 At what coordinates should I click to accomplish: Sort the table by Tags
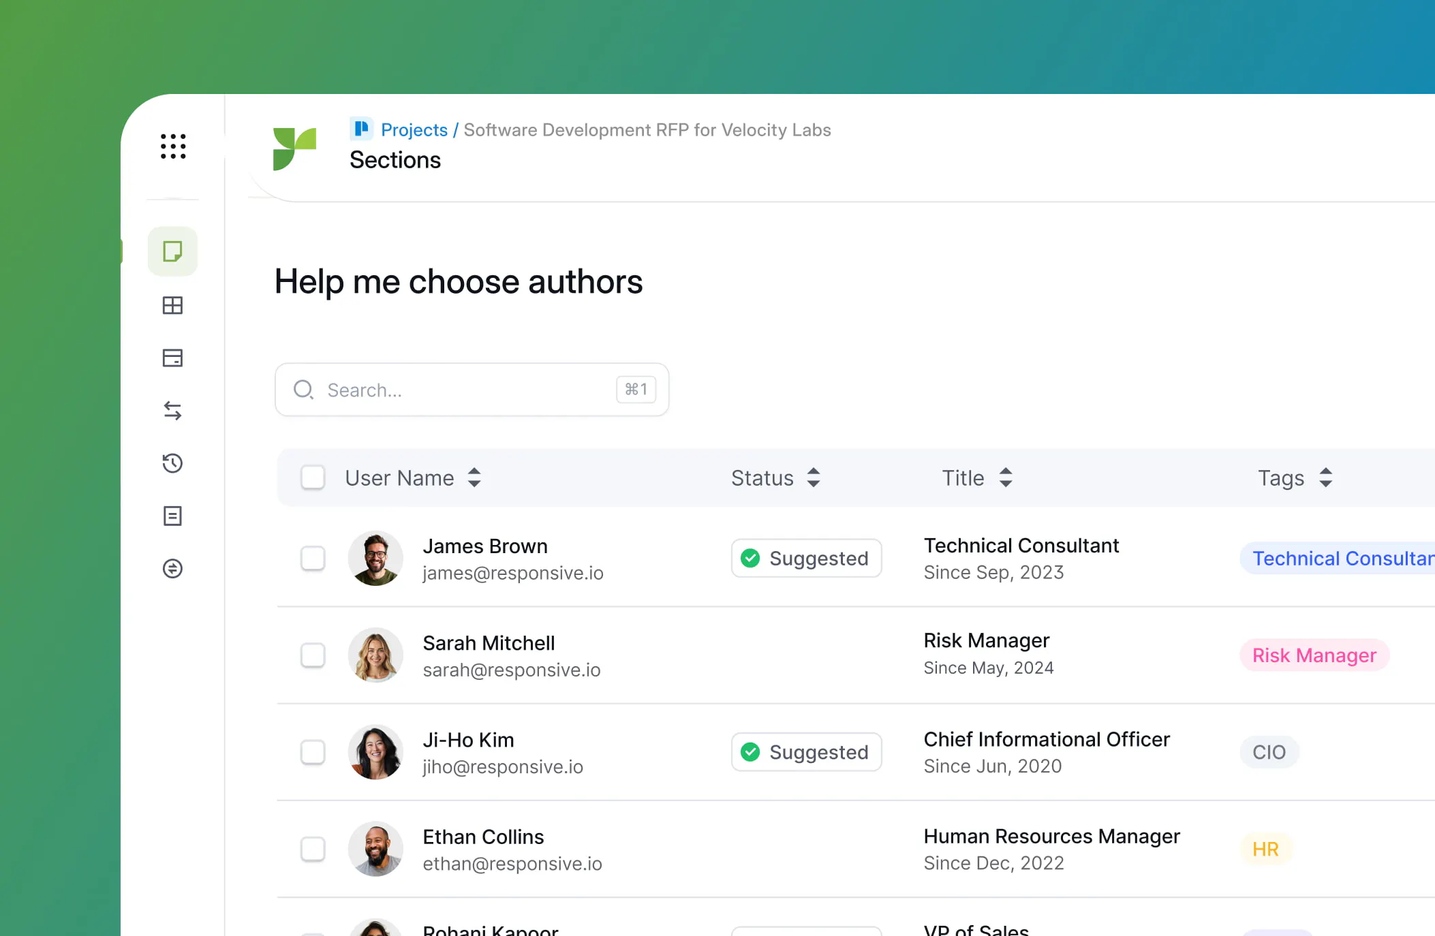coord(1325,478)
